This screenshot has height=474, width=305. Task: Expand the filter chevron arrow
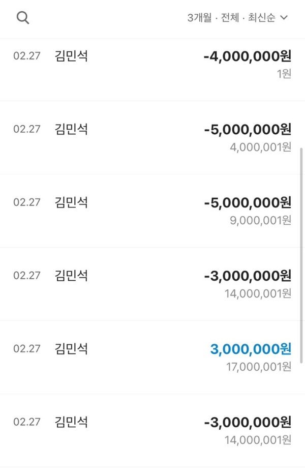click(284, 18)
